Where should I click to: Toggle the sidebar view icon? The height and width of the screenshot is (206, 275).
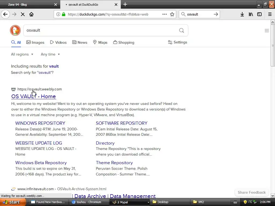259,14
